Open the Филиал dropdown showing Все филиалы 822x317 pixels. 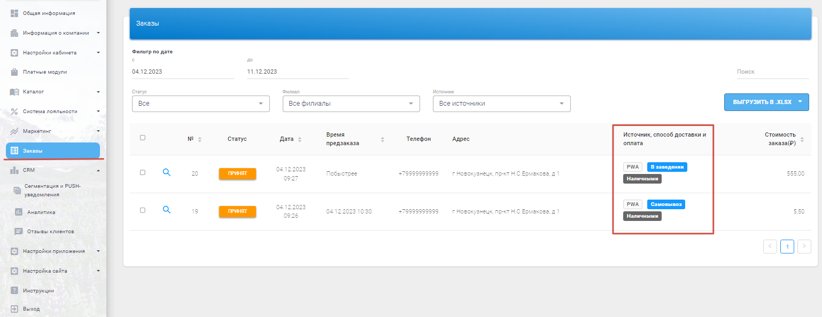click(x=351, y=104)
